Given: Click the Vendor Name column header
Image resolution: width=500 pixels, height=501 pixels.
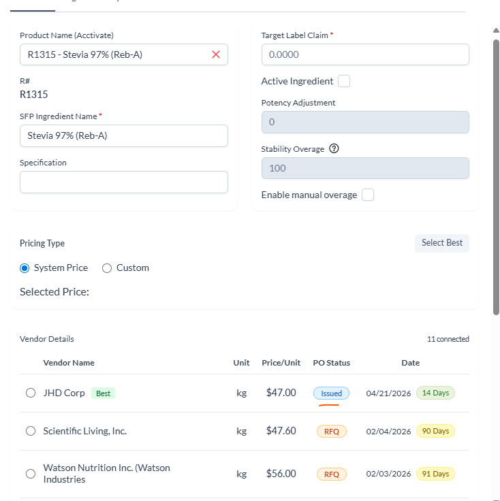Looking at the screenshot, I should [69, 363].
